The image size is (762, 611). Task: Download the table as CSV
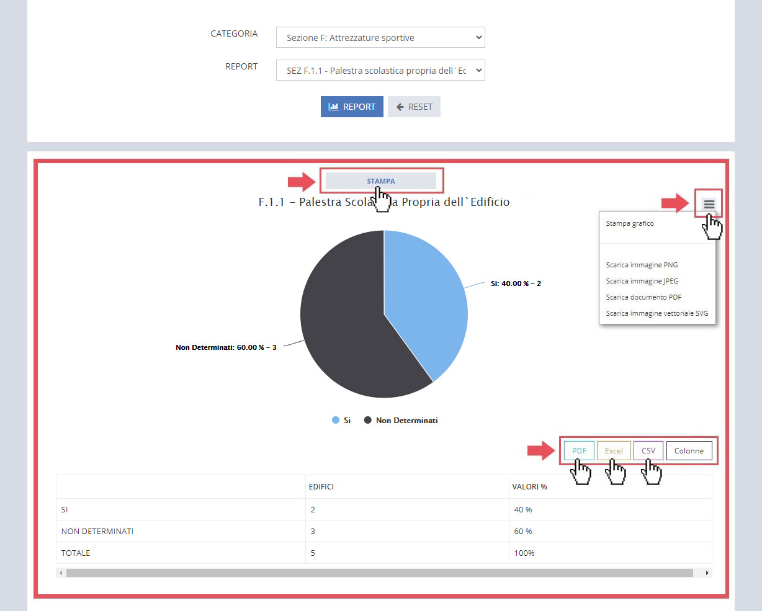(648, 450)
